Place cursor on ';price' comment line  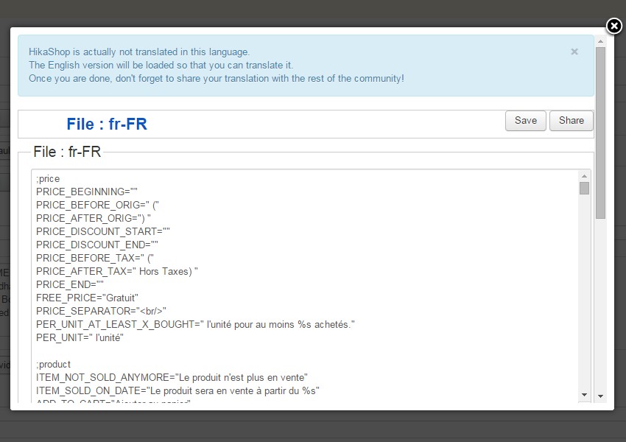48,178
